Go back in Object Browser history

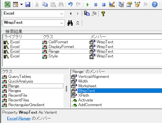[x=71, y=14]
